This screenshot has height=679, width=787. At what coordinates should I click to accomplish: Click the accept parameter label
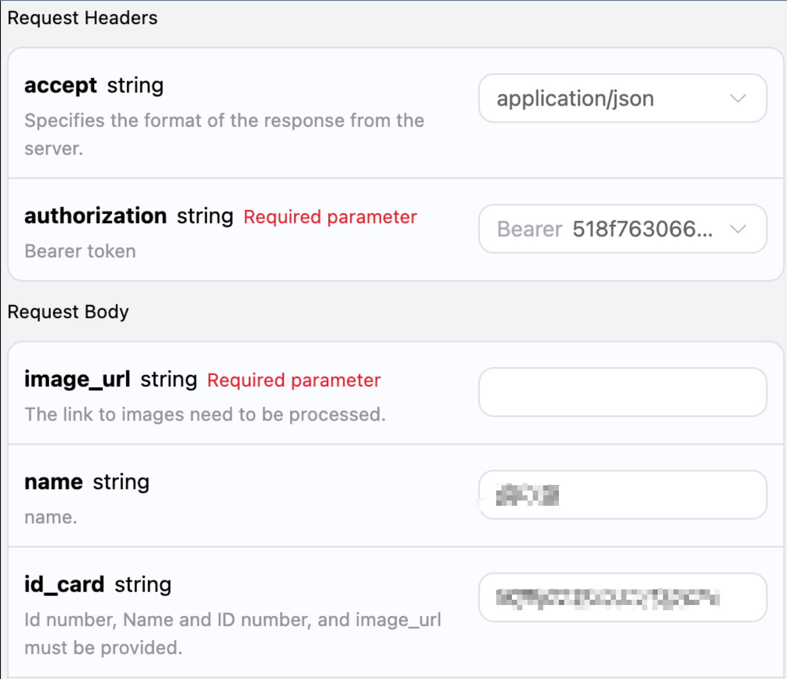(61, 85)
